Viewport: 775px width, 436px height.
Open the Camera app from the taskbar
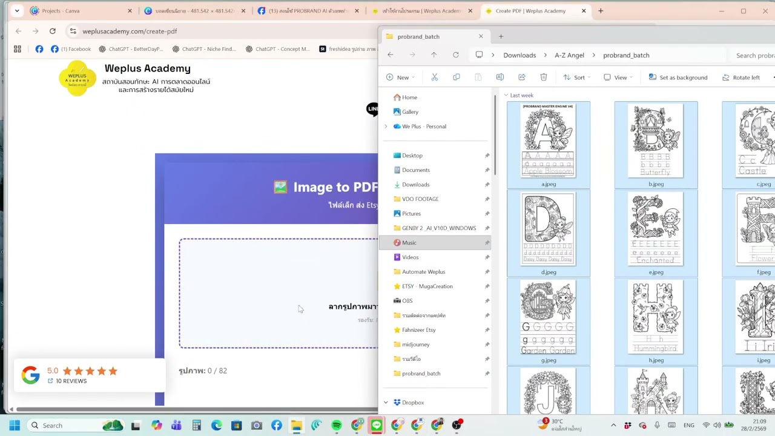tap(256, 426)
